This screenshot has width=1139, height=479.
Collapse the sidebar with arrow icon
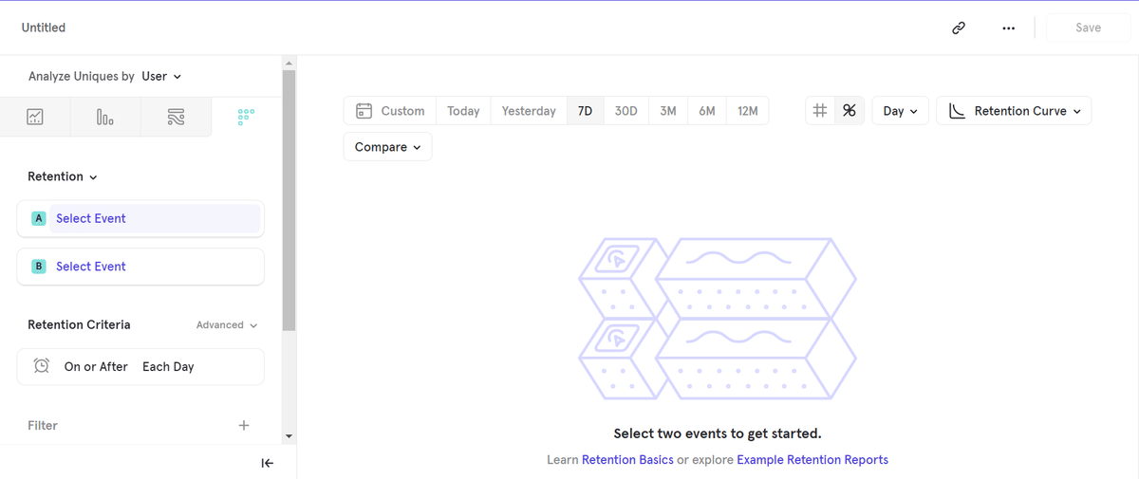point(268,463)
